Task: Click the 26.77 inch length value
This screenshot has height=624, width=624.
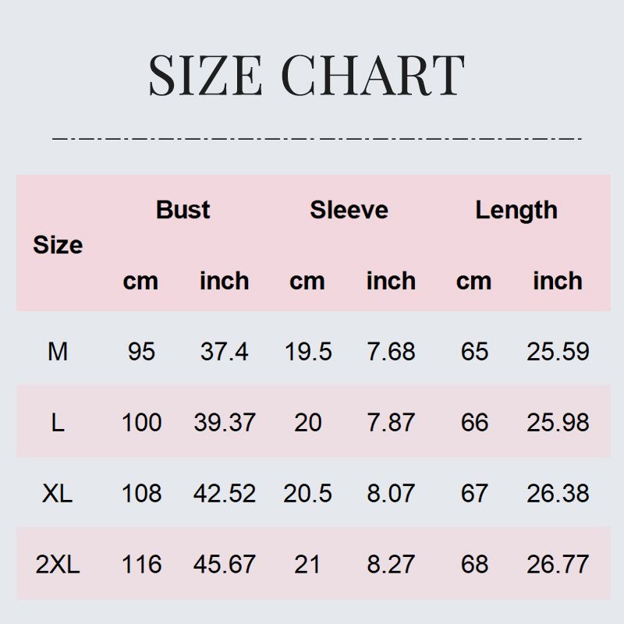Action: click(x=557, y=564)
